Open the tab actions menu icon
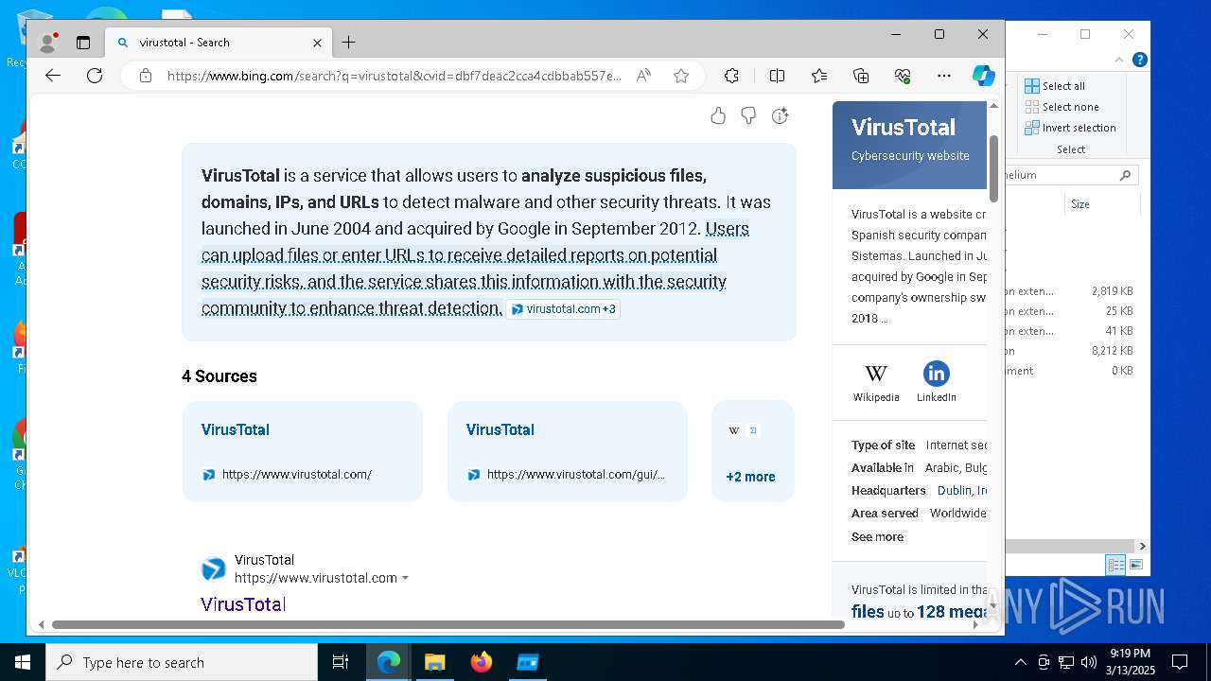The image size is (1211, 681). point(83,43)
